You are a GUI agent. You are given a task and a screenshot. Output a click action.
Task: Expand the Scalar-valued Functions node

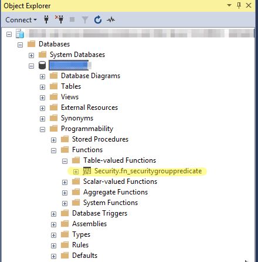pos(64,182)
